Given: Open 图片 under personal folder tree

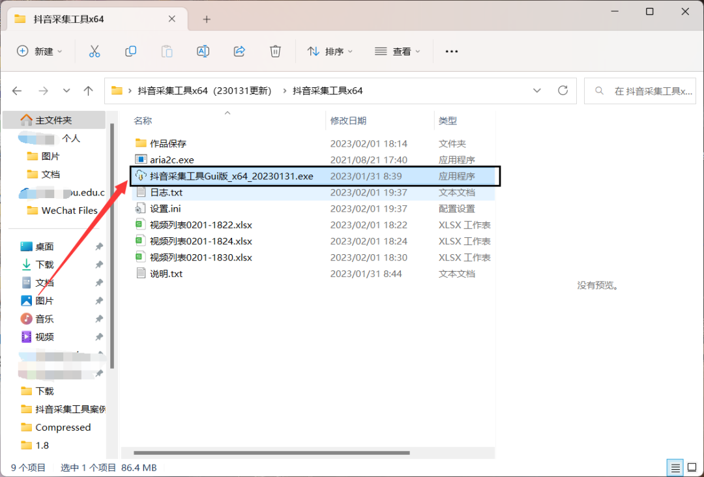Looking at the screenshot, I should (50, 156).
